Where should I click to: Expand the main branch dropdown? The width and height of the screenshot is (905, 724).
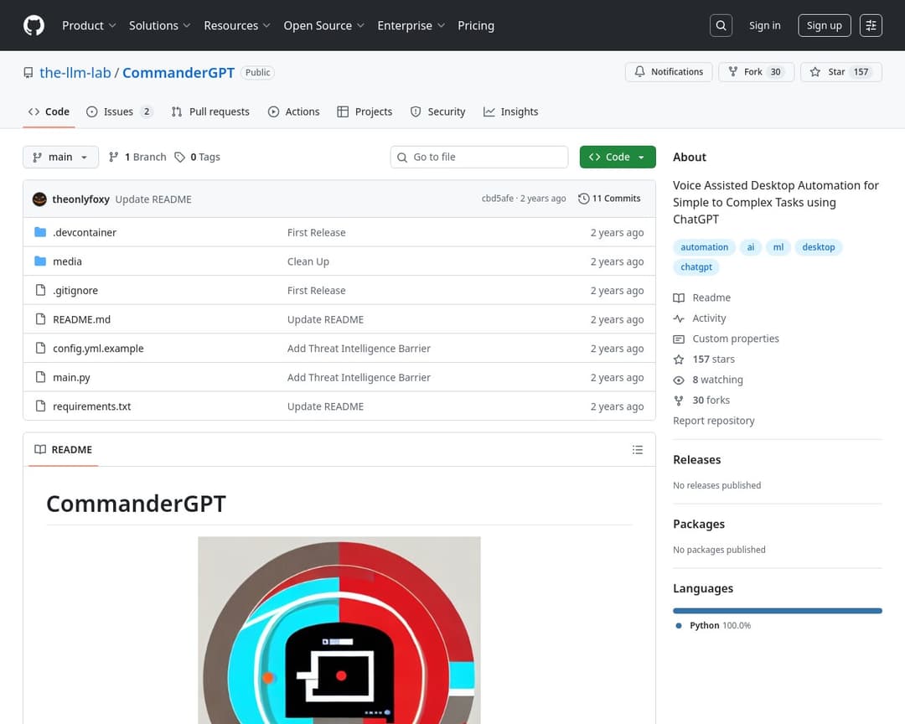pos(60,158)
